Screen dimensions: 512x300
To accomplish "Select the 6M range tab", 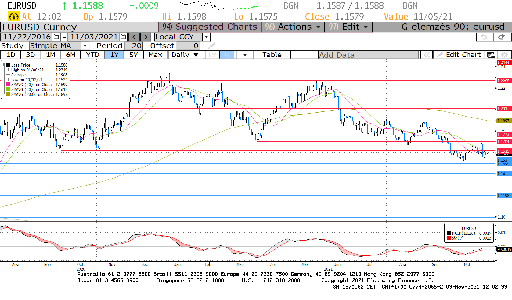I will point(70,55).
